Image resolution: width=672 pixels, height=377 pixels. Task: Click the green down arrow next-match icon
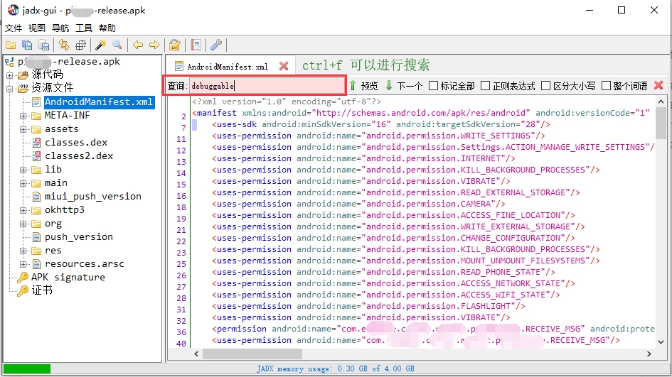(389, 86)
